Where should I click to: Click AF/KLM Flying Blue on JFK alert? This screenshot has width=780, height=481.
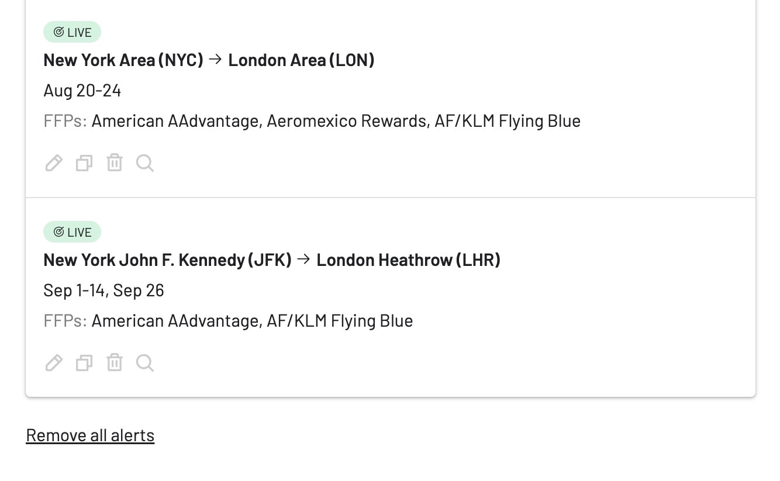[340, 321]
